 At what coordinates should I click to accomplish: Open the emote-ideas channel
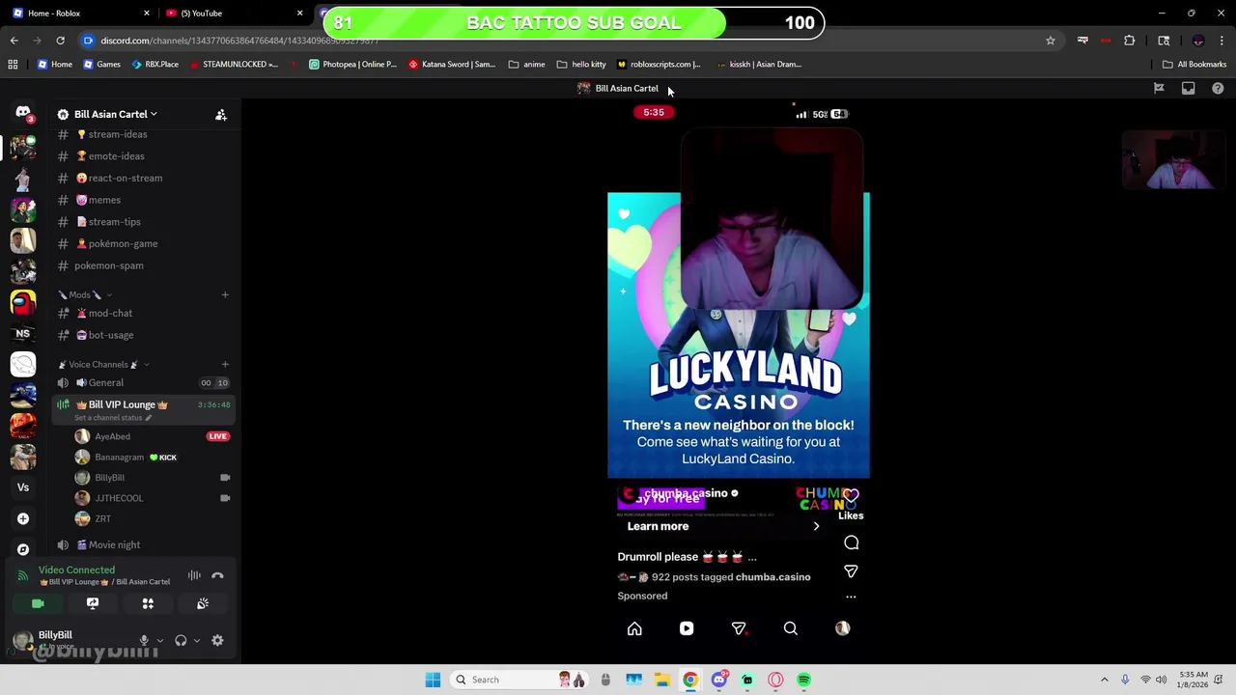[143, 156]
